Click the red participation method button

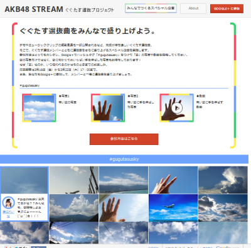pos(124,139)
